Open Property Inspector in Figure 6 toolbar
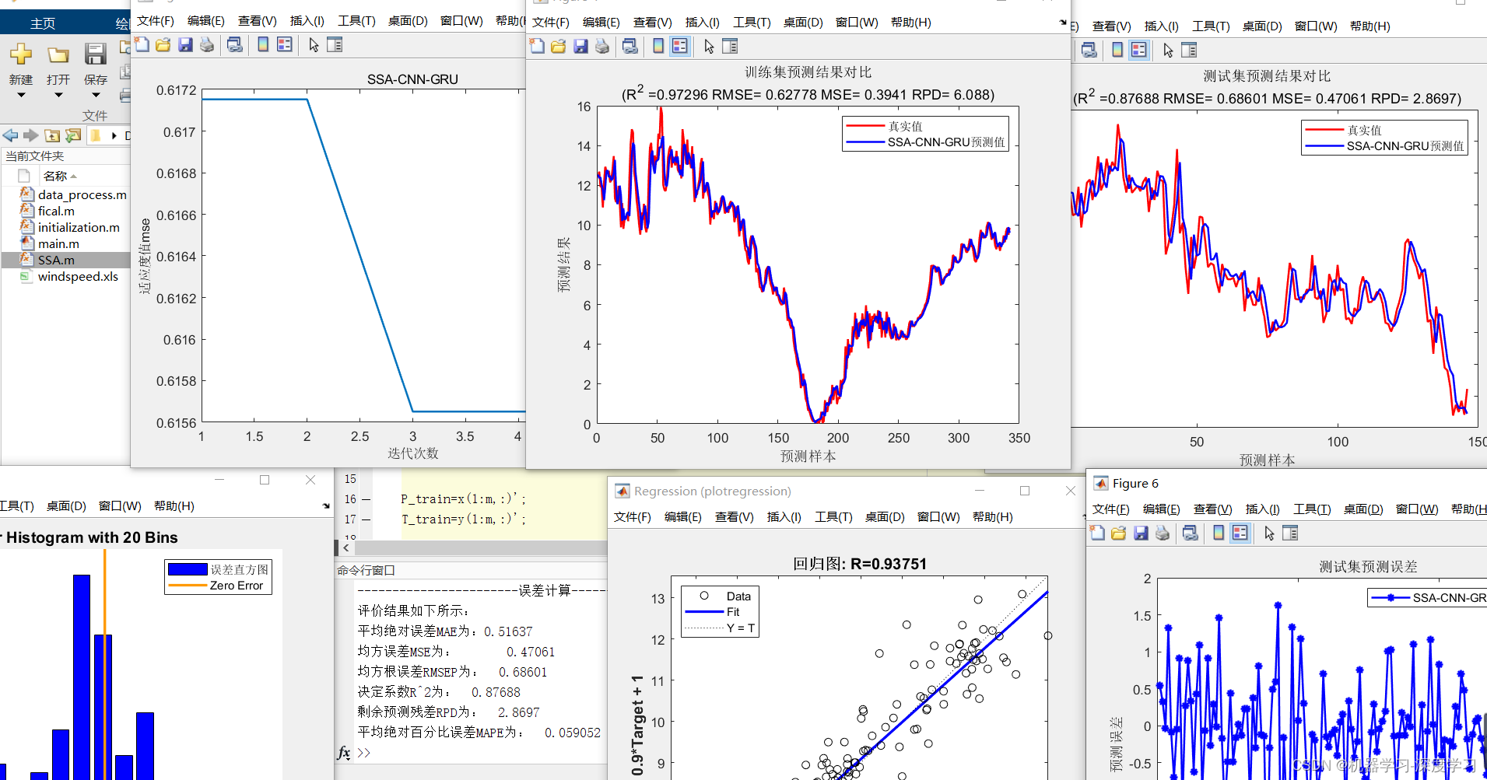The width and height of the screenshot is (1487, 780). pyautogui.click(x=1290, y=533)
